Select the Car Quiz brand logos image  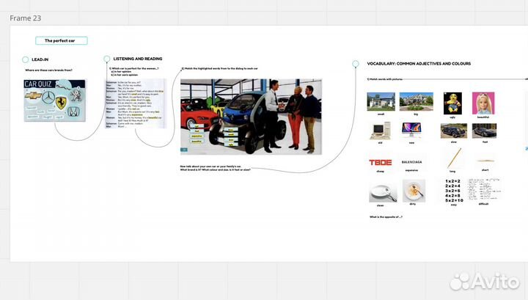coord(54,100)
